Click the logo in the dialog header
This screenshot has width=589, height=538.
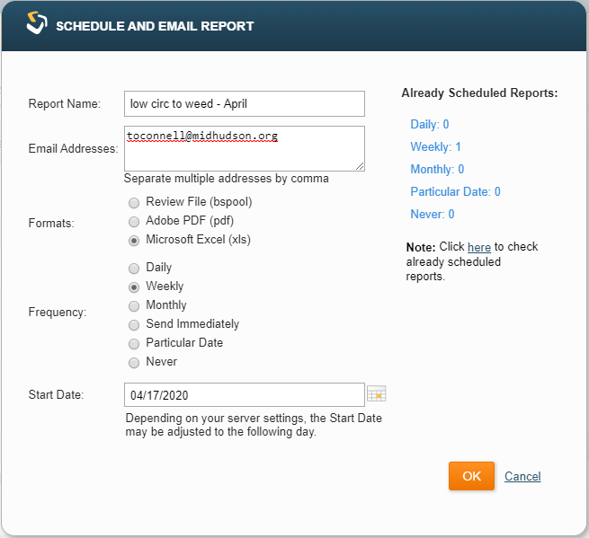click(37, 22)
